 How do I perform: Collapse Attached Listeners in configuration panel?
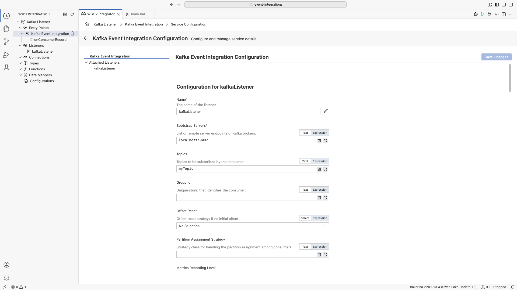point(86,62)
